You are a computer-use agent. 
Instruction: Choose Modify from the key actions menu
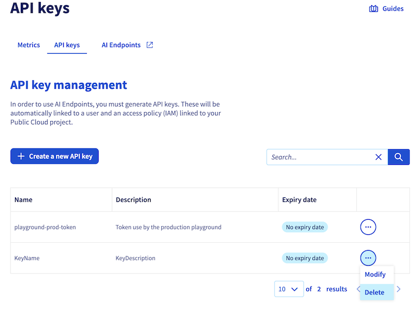(x=375, y=275)
